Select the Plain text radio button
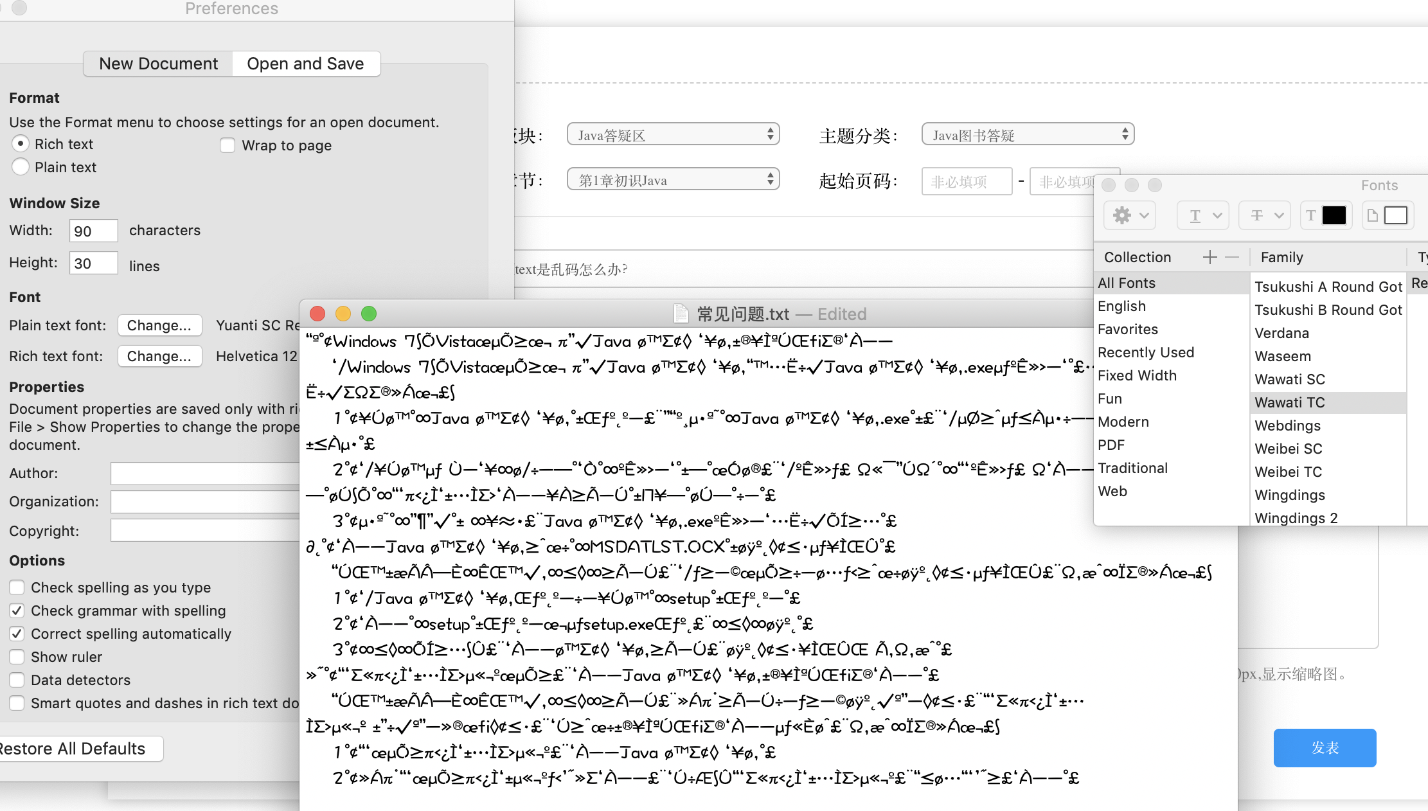The width and height of the screenshot is (1428, 811). [x=21, y=166]
